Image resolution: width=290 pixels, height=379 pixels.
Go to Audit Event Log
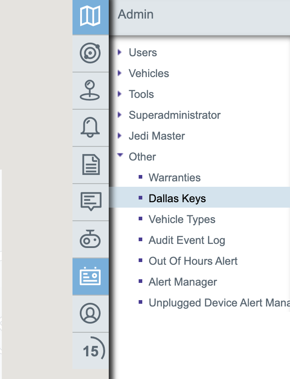click(187, 240)
